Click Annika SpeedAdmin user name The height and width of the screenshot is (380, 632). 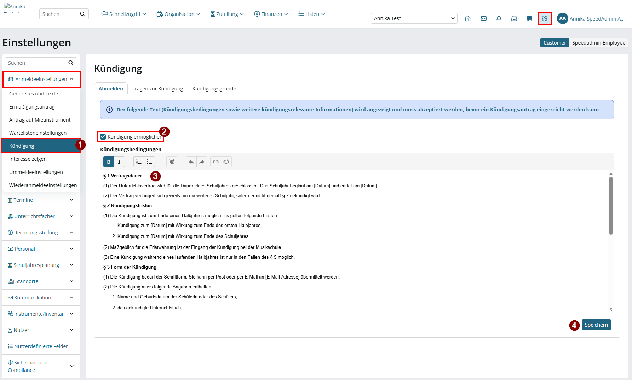597,19
